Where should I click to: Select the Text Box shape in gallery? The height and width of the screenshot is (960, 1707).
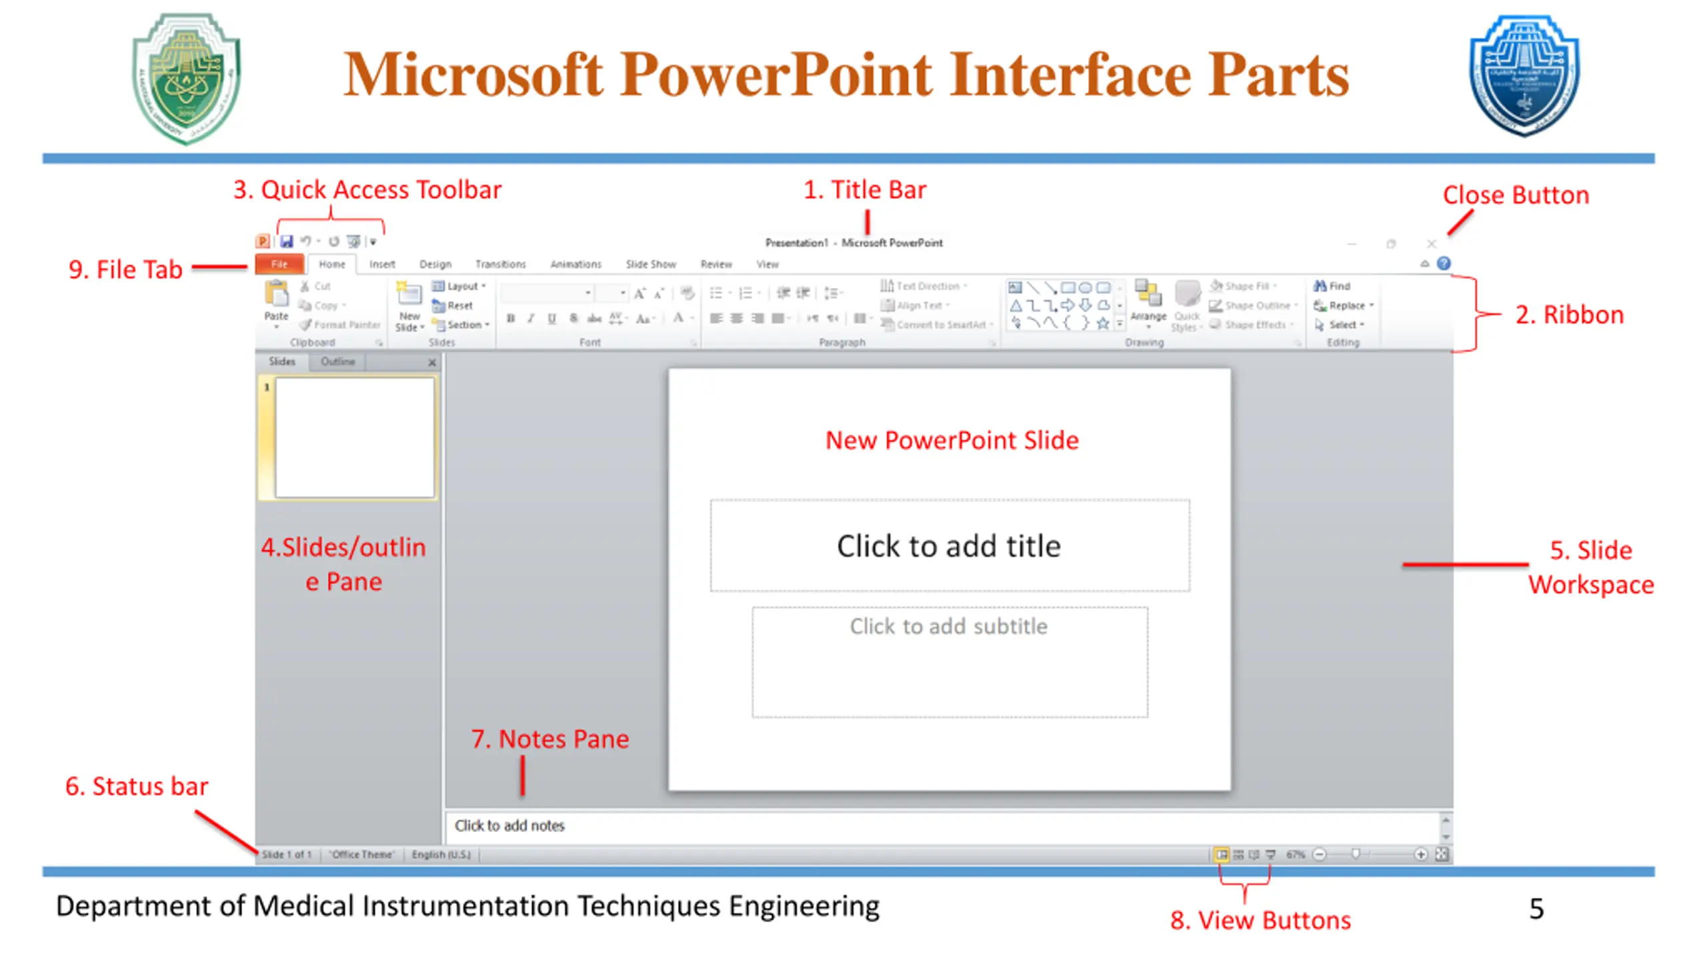click(1015, 288)
